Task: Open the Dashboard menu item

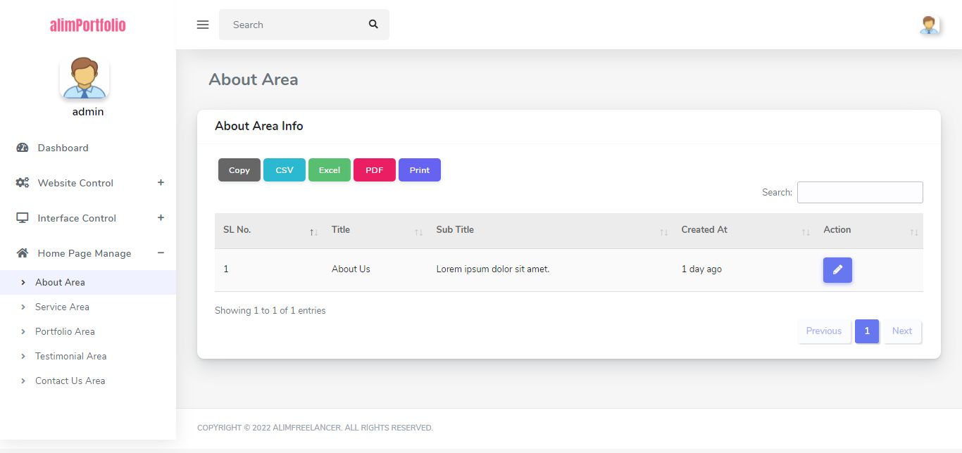Action: [88, 148]
